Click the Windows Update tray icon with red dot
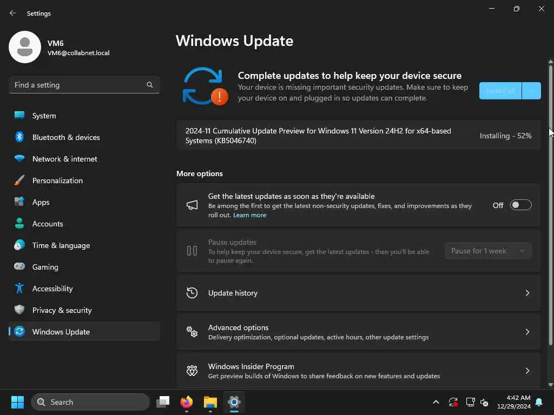The height and width of the screenshot is (415, 554). (453, 402)
